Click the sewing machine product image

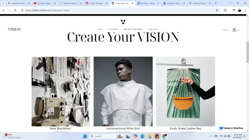[x=61, y=91]
